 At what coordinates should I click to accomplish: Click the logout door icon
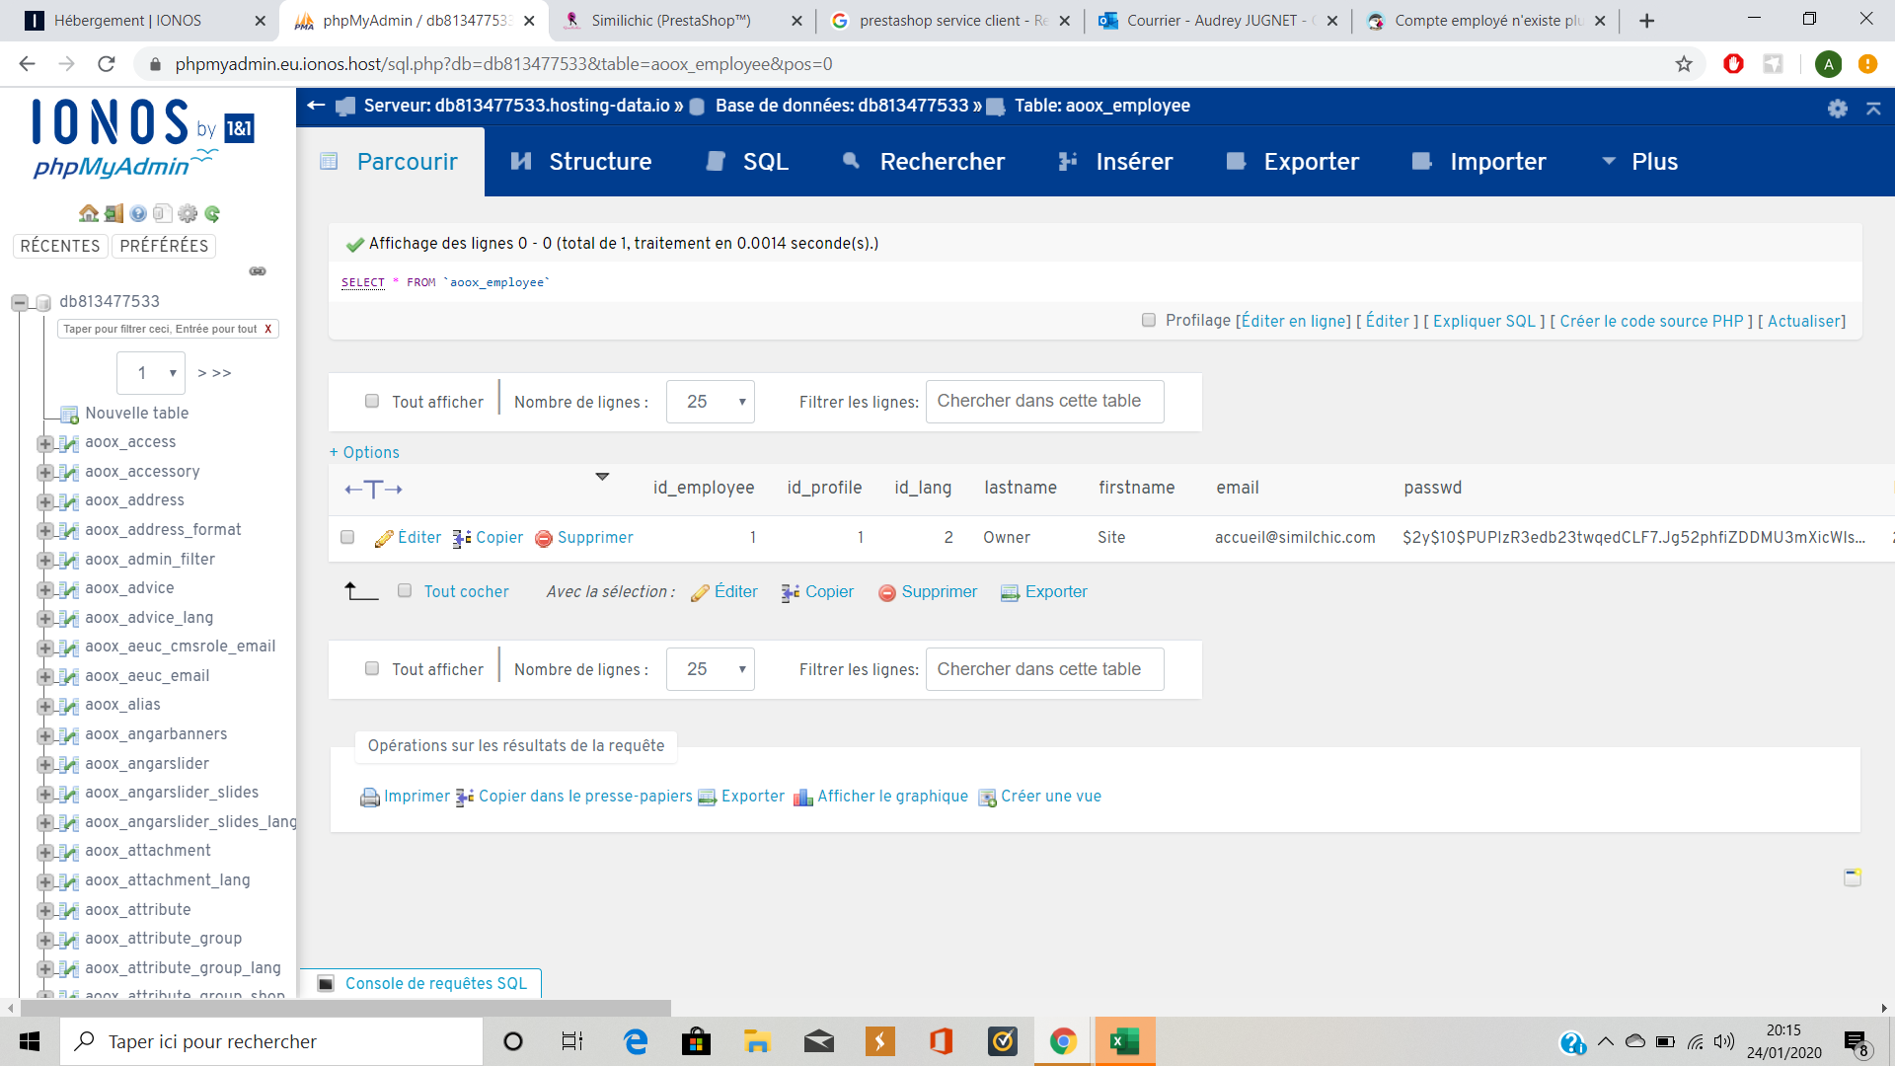[x=114, y=213]
